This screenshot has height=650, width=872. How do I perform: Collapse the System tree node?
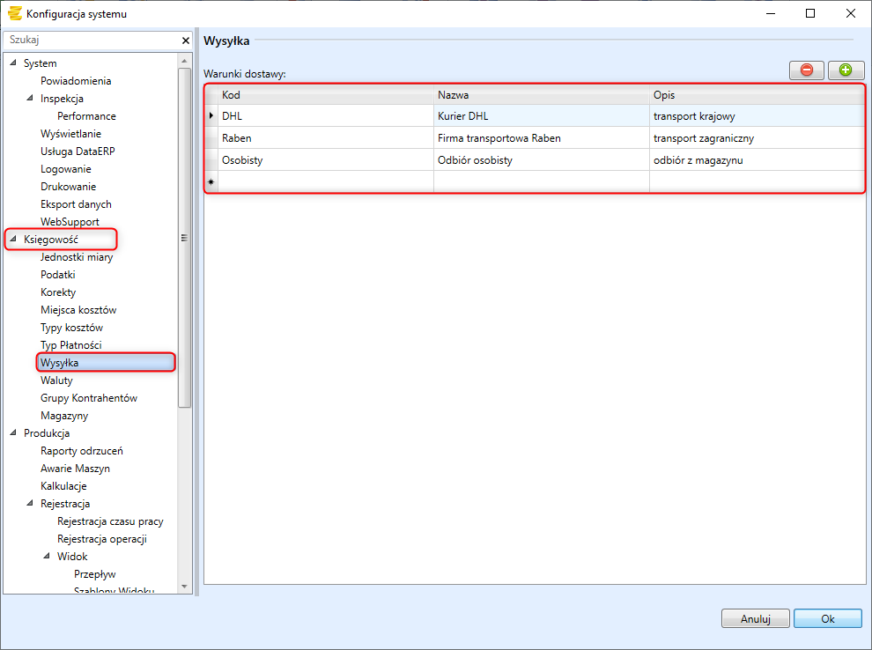click(13, 63)
